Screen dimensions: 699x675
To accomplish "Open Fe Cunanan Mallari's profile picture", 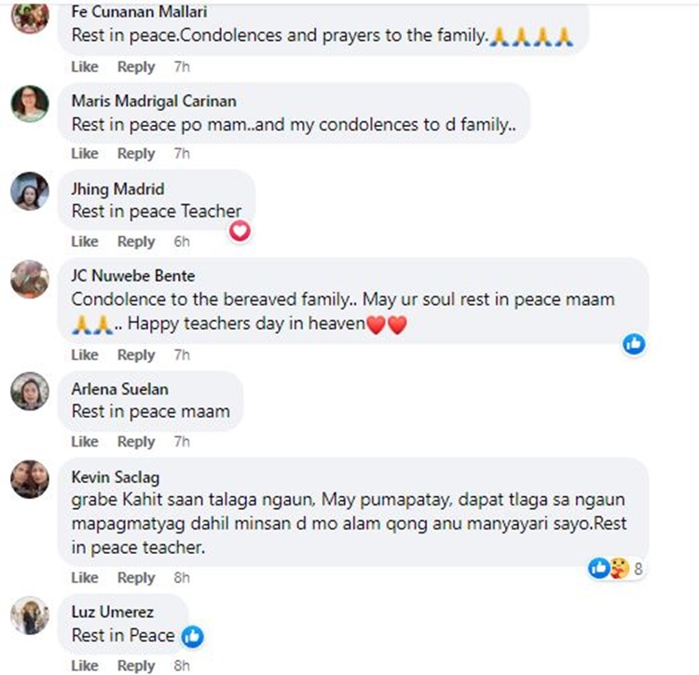I will 29,16.
